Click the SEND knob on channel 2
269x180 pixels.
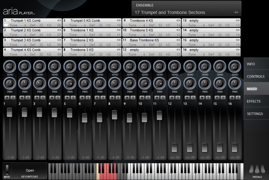[x=25, y=67]
